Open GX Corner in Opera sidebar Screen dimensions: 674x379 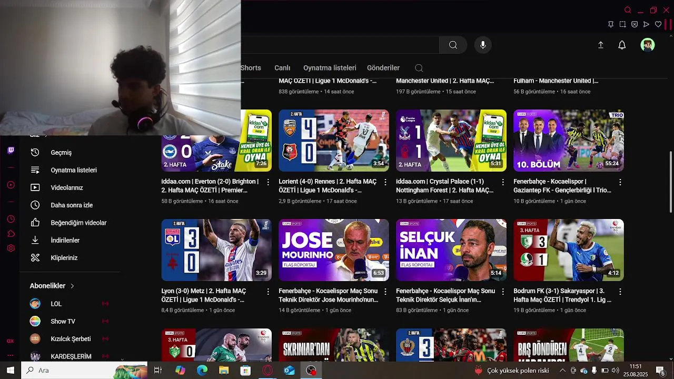10,341
